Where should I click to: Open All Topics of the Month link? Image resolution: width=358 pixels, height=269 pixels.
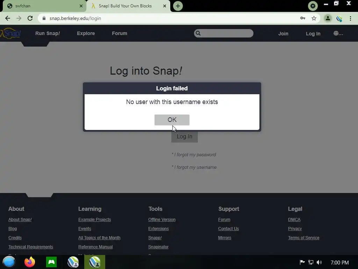tap(99, 238)
